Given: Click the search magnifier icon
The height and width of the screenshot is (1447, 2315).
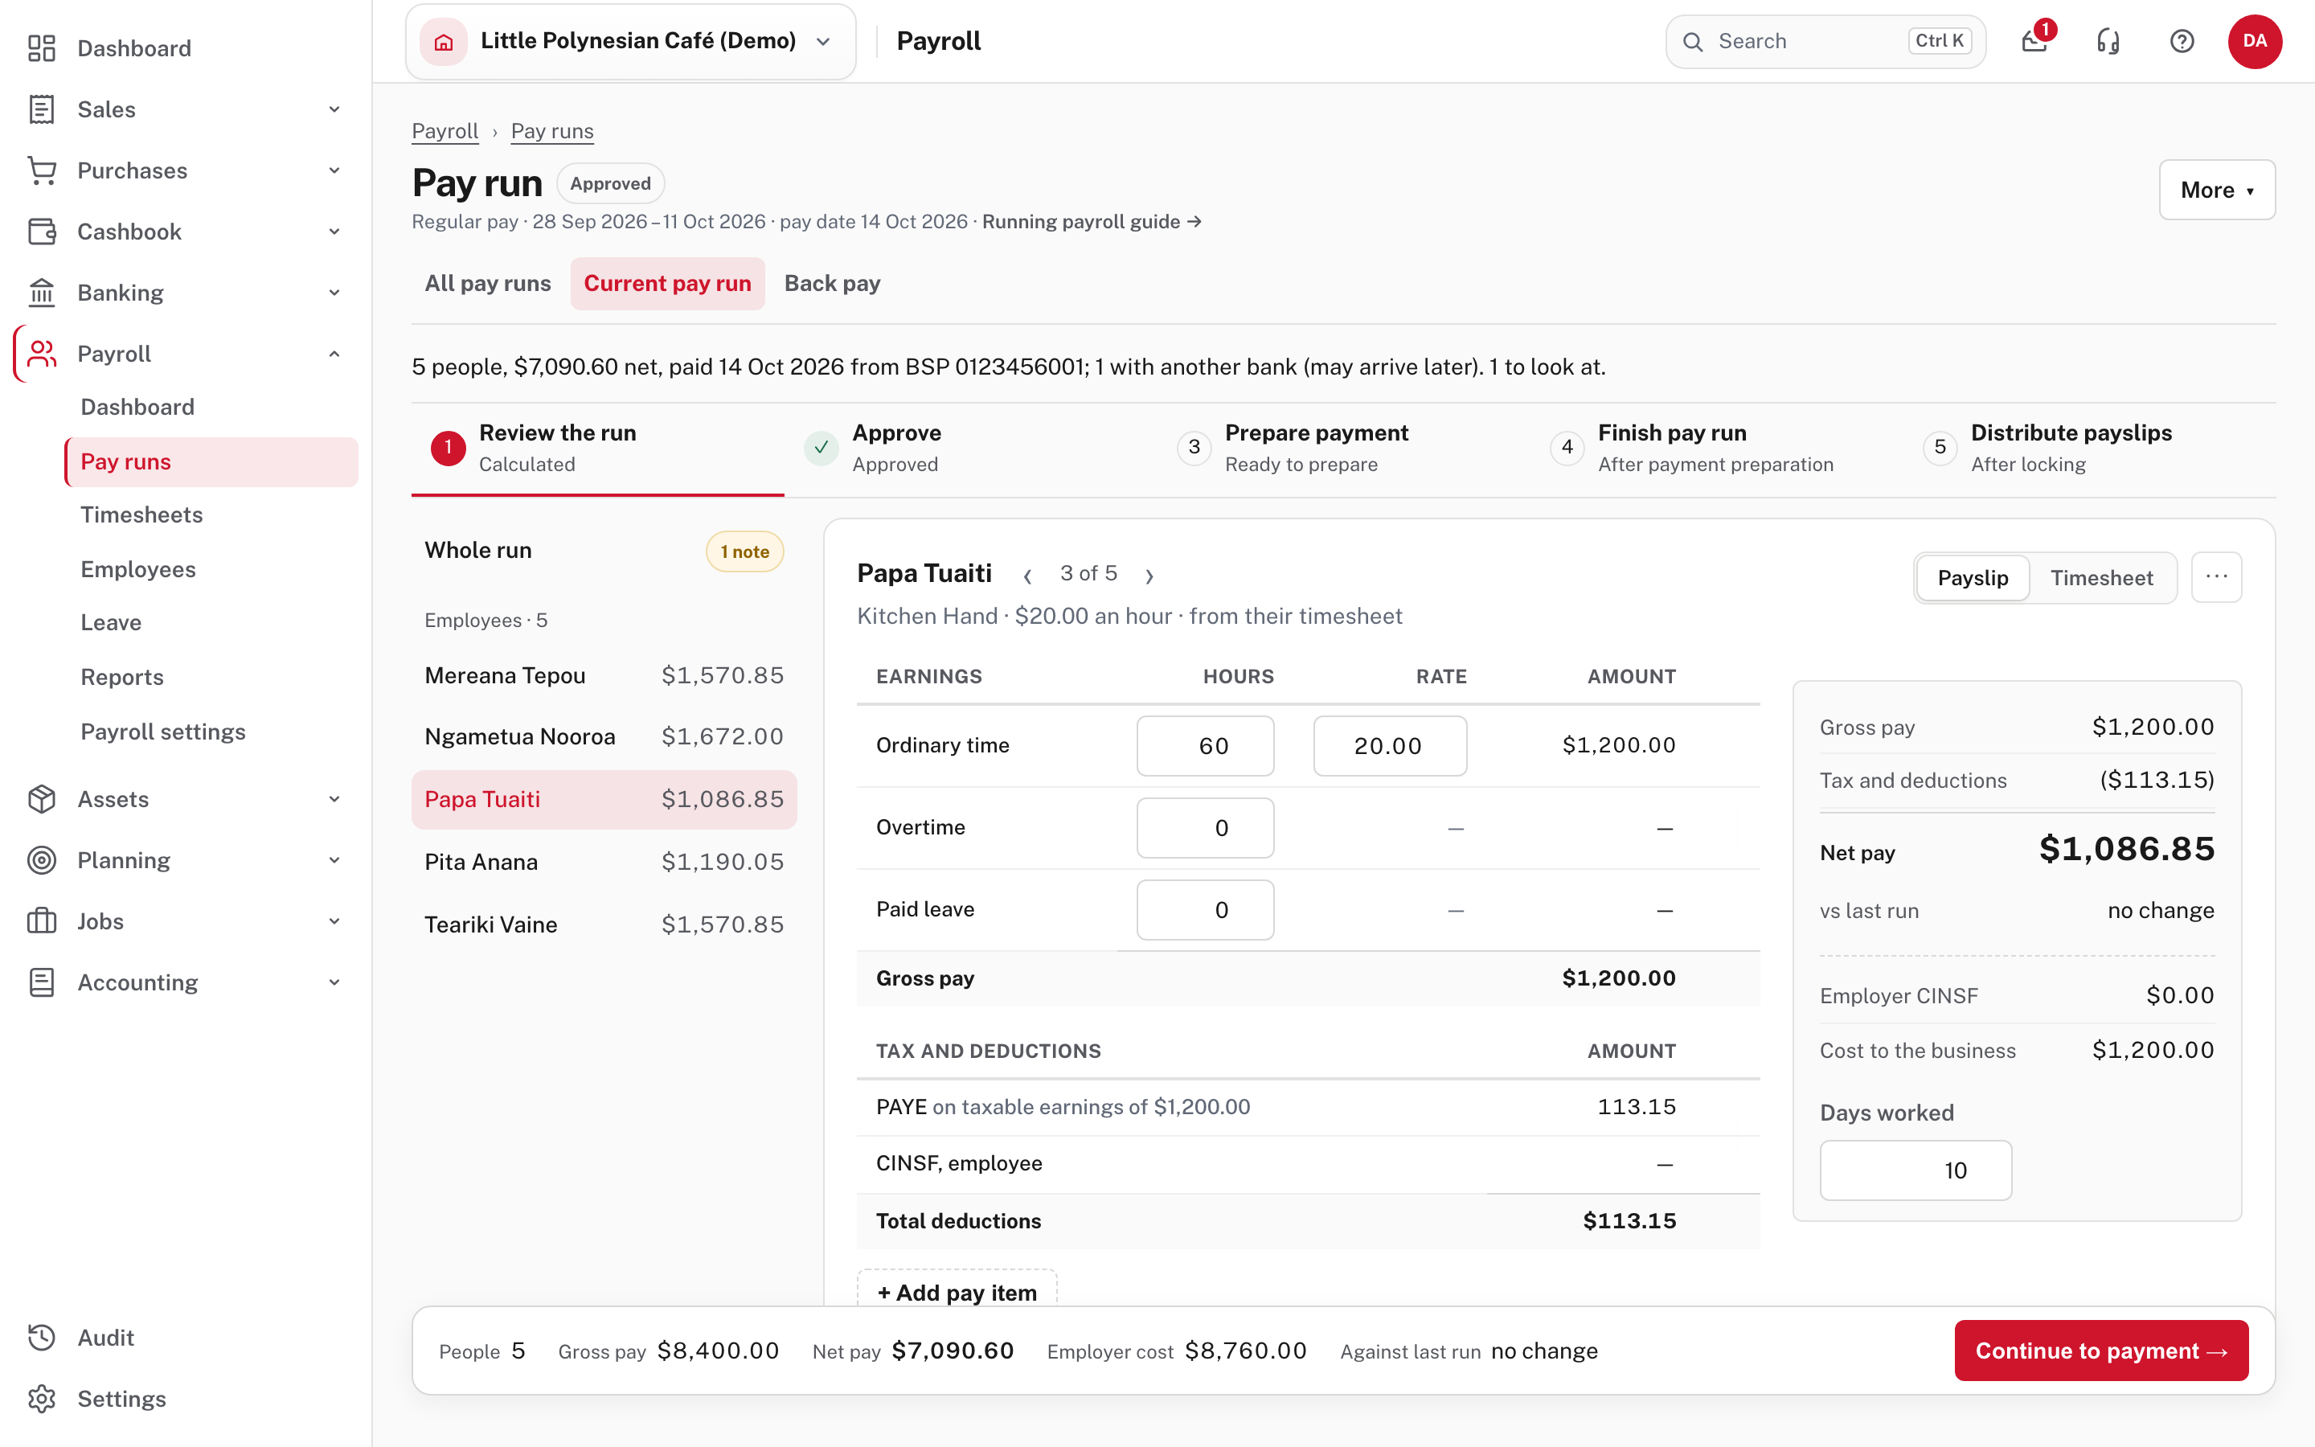Looking at the screenshot, I should (1692, 41).
